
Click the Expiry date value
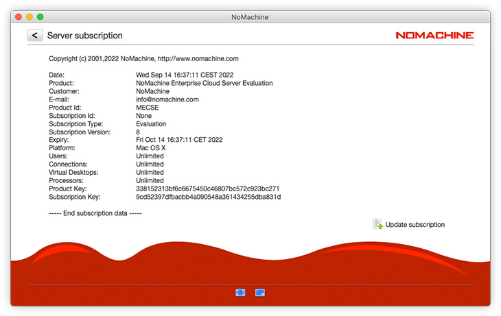tap(180, 140)
